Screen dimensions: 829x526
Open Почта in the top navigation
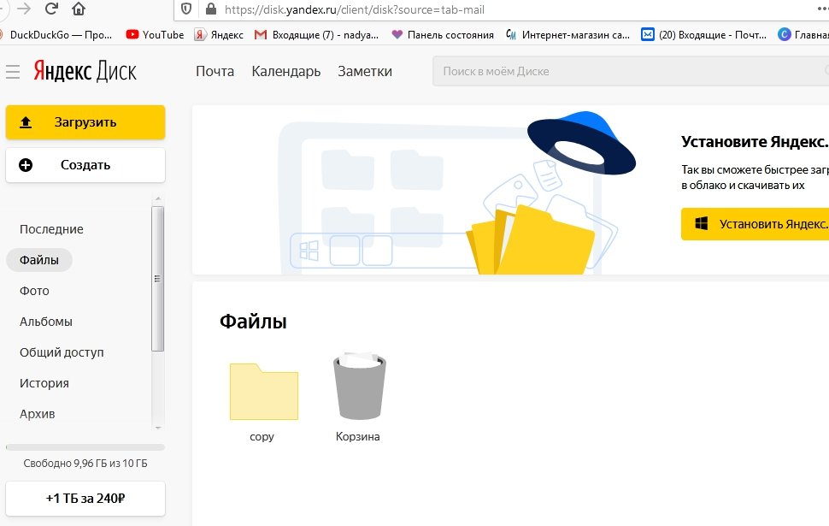pos(215,72)
